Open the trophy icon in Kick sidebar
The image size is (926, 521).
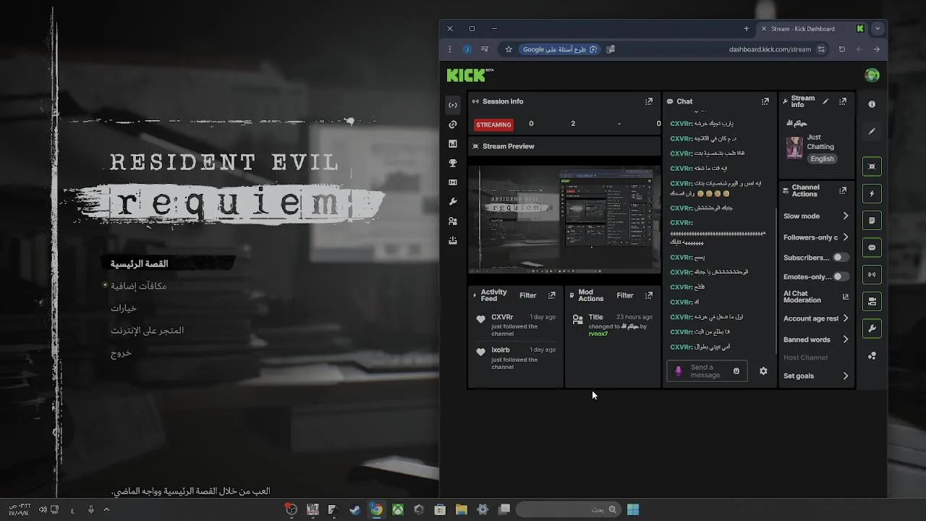point(453,164)
